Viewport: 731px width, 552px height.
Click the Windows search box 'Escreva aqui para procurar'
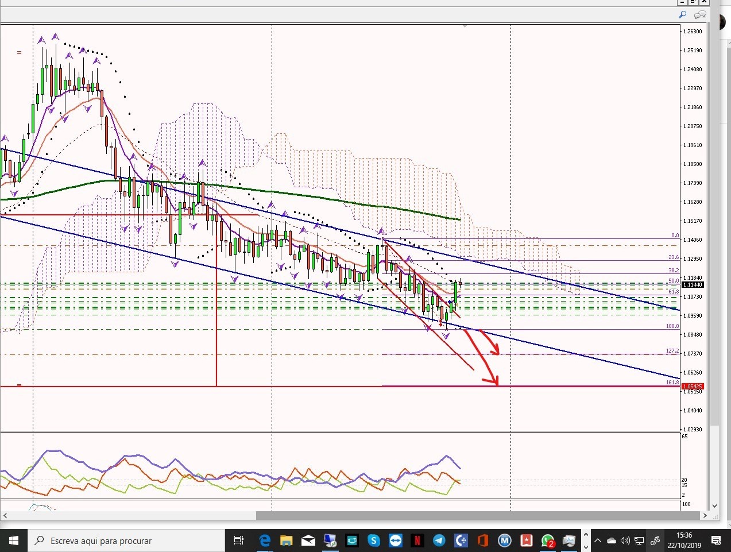(126, 541)
